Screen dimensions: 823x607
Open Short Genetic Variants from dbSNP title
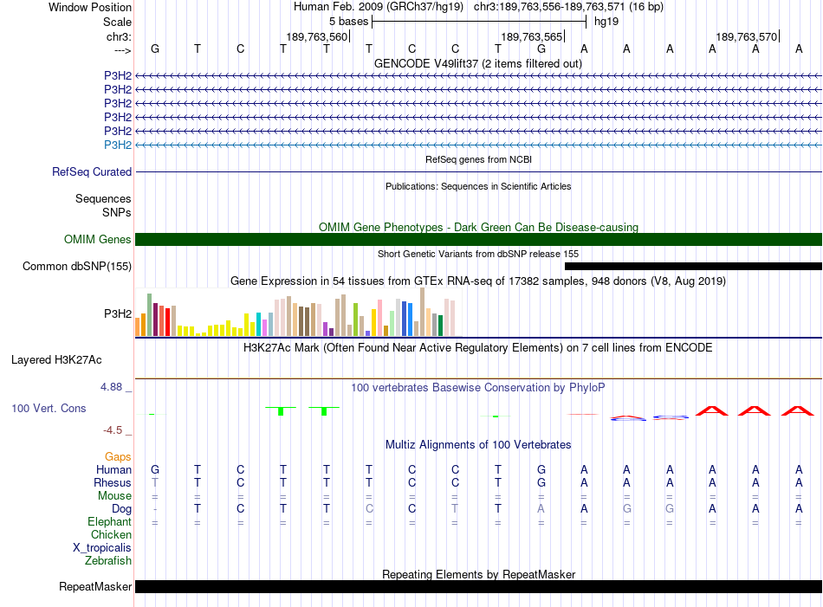point(478,254)
